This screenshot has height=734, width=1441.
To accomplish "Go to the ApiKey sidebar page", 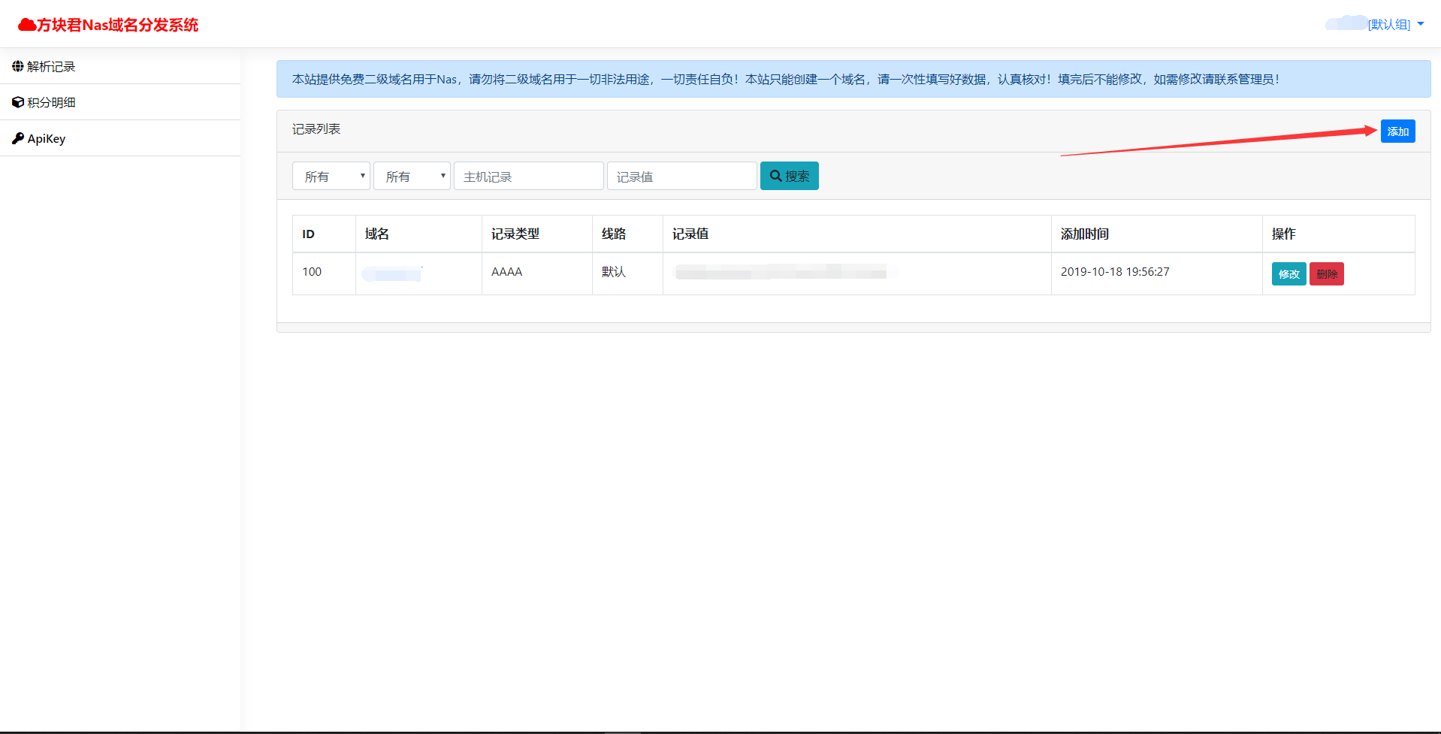I will point(47,139).
